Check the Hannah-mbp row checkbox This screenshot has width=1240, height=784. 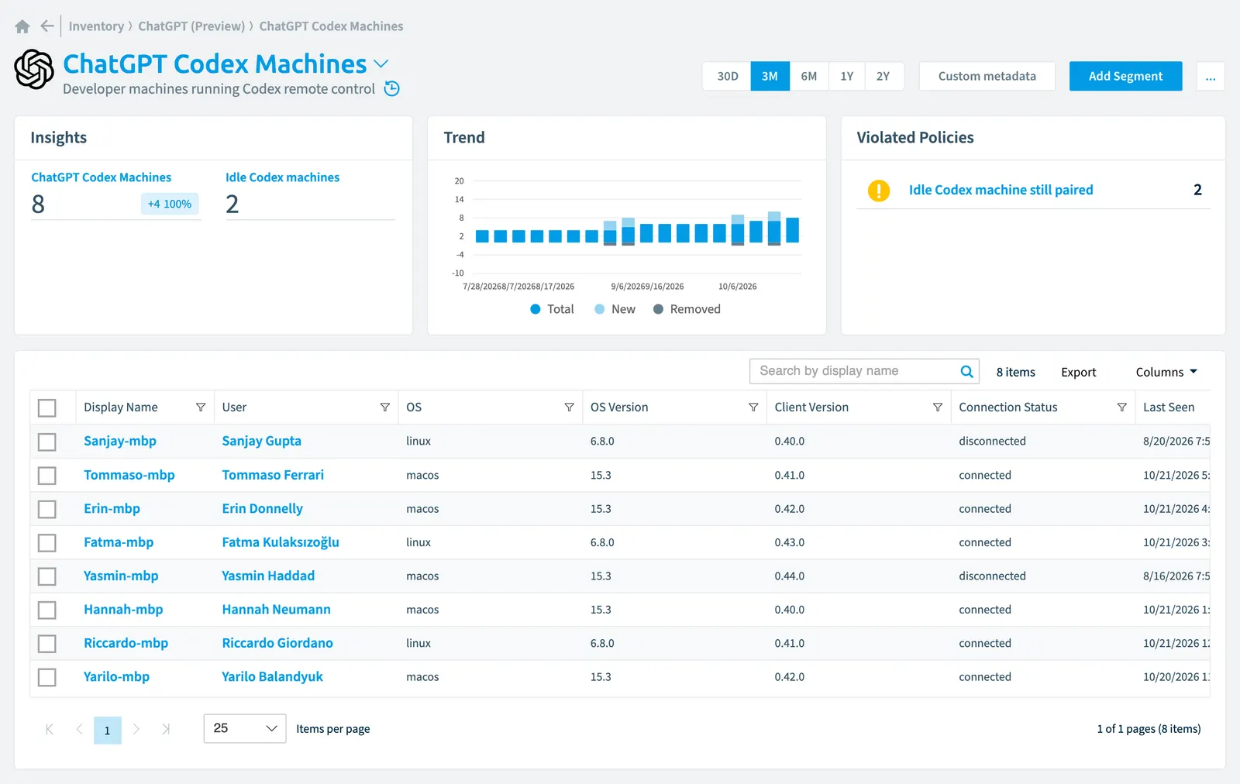tap(47, 610)
